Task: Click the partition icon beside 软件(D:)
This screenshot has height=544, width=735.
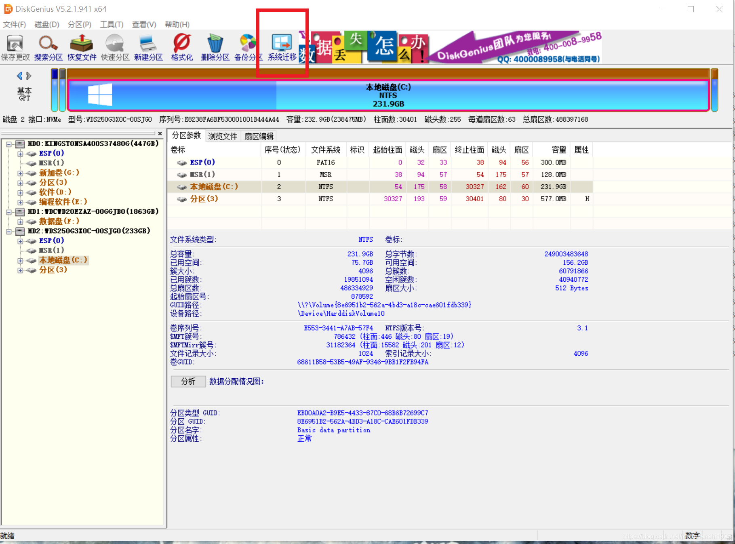Action: (x=32, y=192)
